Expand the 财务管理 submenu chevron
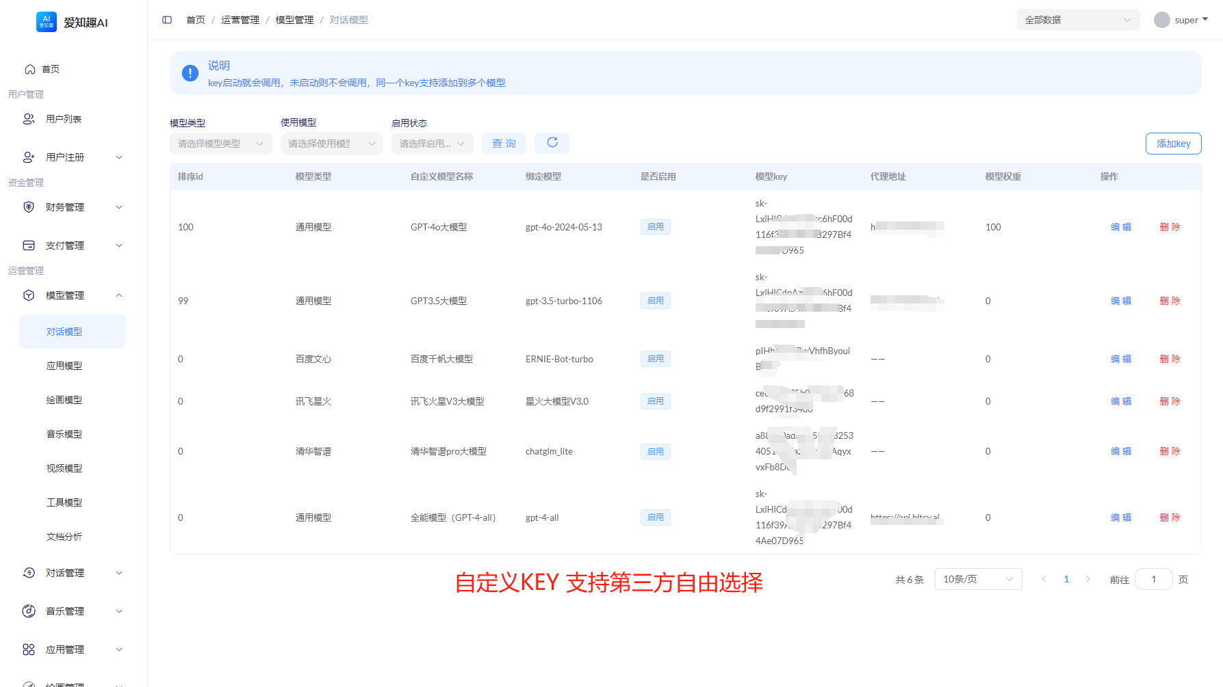The image size is (1223, 687). [119, 207]
